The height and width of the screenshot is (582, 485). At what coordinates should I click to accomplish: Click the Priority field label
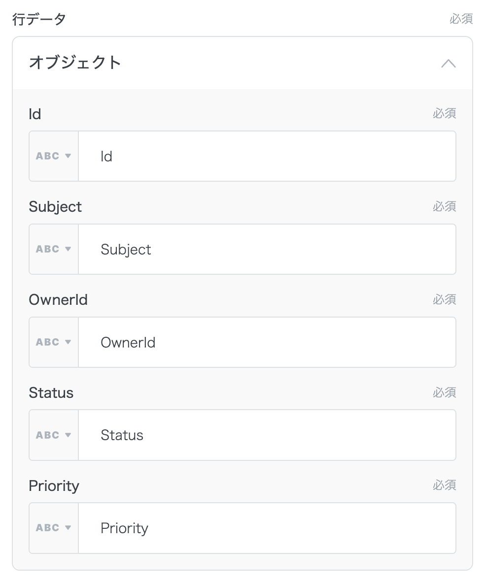[54, 485]
